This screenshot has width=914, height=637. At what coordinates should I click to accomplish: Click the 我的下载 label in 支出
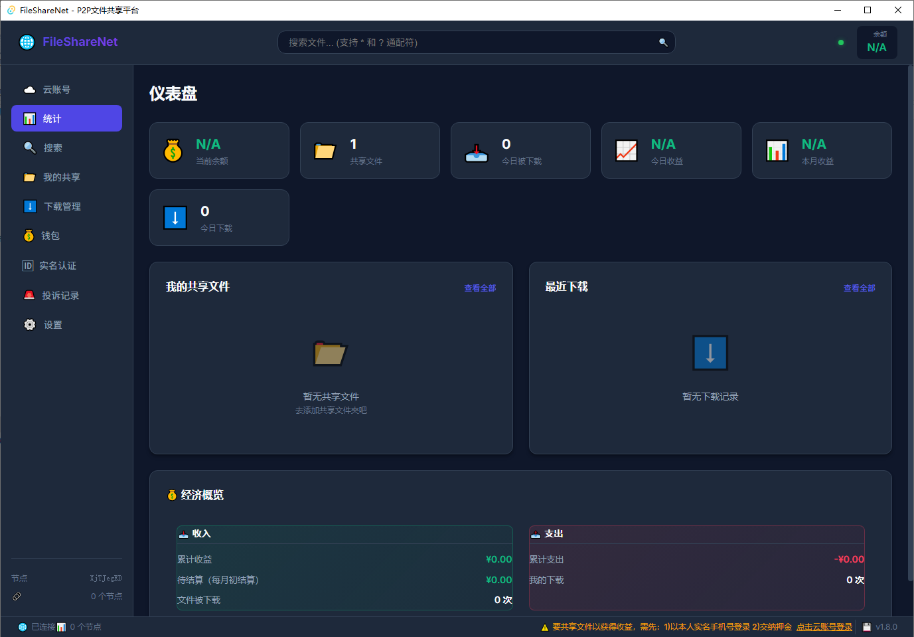[546, 580]
